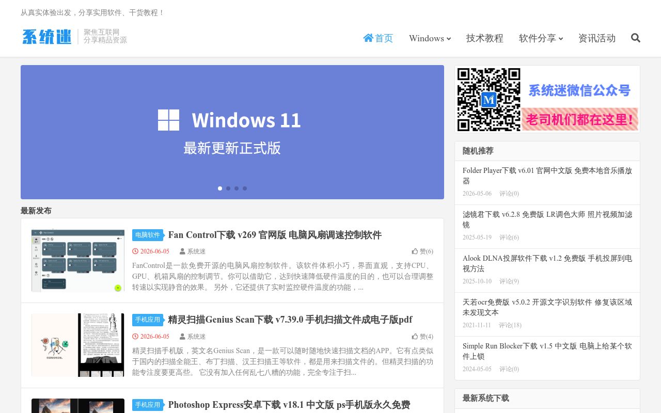Click the 随机推荐 section heading
Image resolution: width=661 pixels, height=413 pixels.
pos(478,151)
